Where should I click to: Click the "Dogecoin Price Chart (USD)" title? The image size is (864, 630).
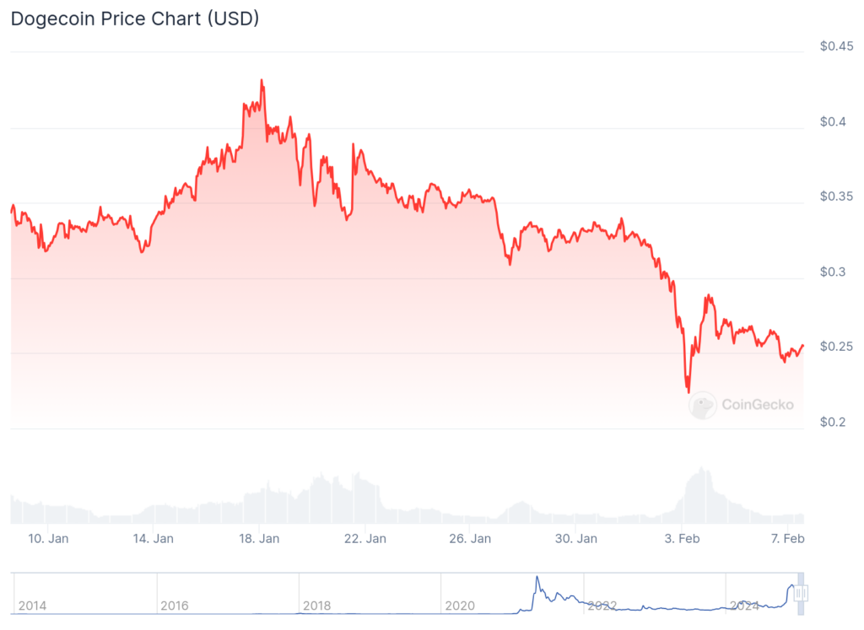(x=135, y=19)
